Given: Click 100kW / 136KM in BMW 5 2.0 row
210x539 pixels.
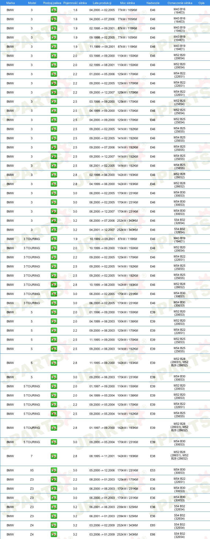Looking at the screenshot, I should (128, 321).
